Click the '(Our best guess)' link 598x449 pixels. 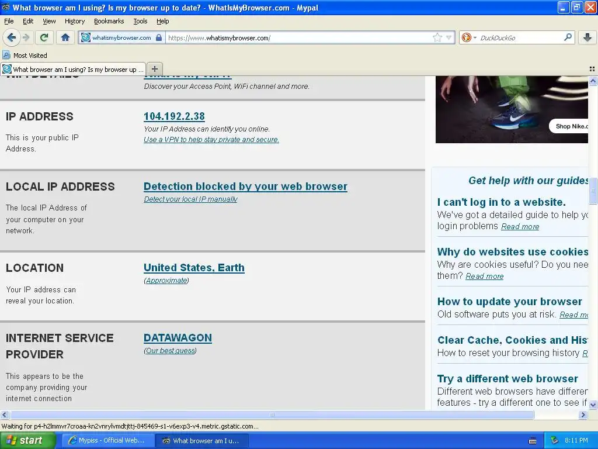(170, 351)
